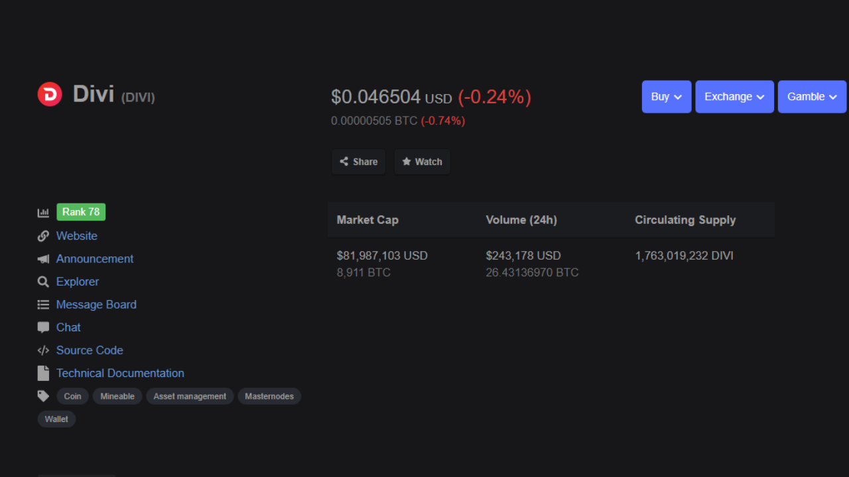Screen dimensions: 849x477
Task: Add Divi to watch list
Action: [422, 162]
